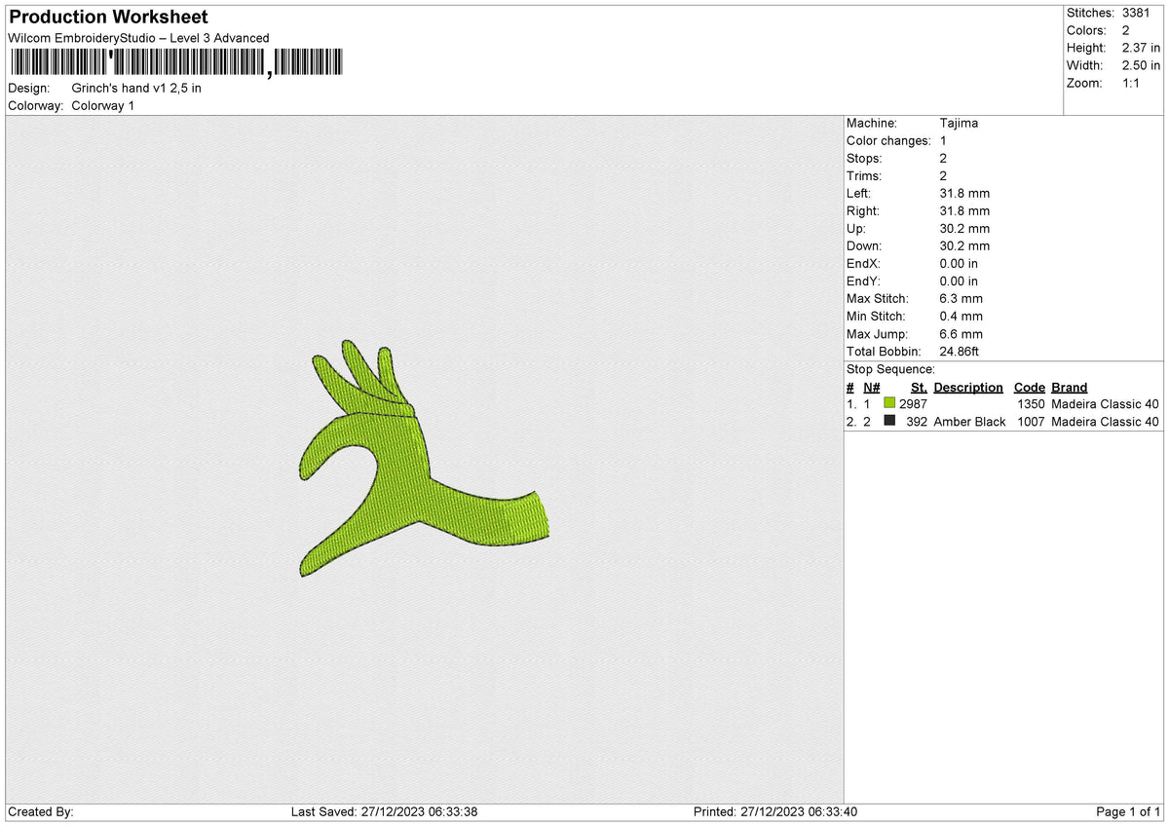Select the 'Stops:' label
The width and height of the screenshot is (1169, 826).
click(x=864, y=158)
